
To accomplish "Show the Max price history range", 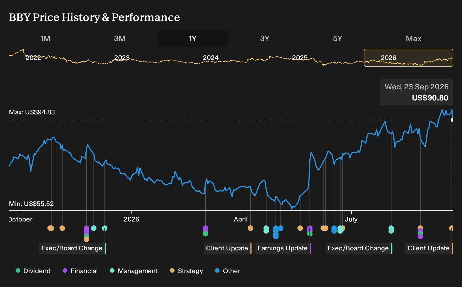I will point(414,38).
